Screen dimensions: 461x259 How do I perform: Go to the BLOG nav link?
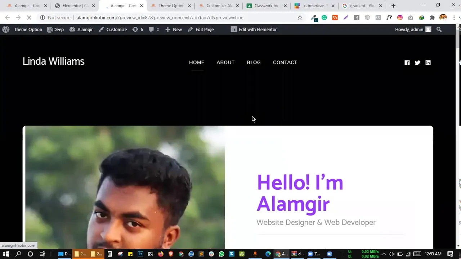tap(254, 63)
